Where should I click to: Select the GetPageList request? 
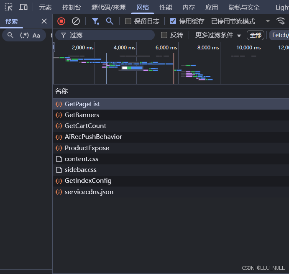(171, 104)
